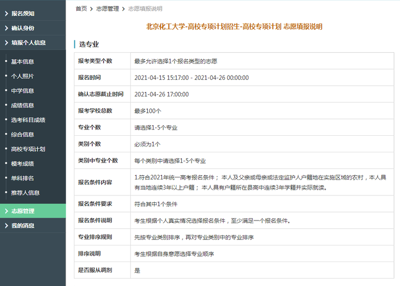
Task: Click the 报名条件说明 row label
Action: (x=95, y=220)
